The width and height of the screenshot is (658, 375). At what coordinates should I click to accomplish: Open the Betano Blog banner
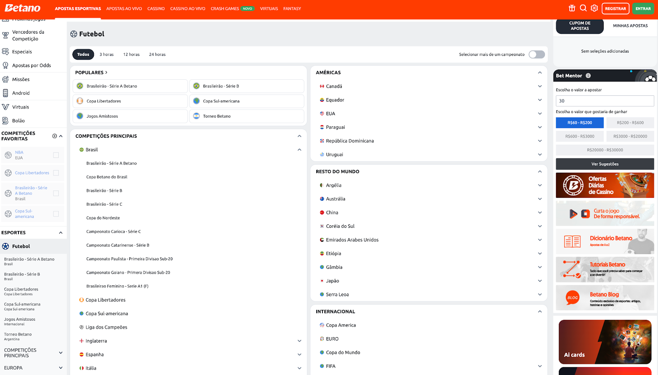605,298
